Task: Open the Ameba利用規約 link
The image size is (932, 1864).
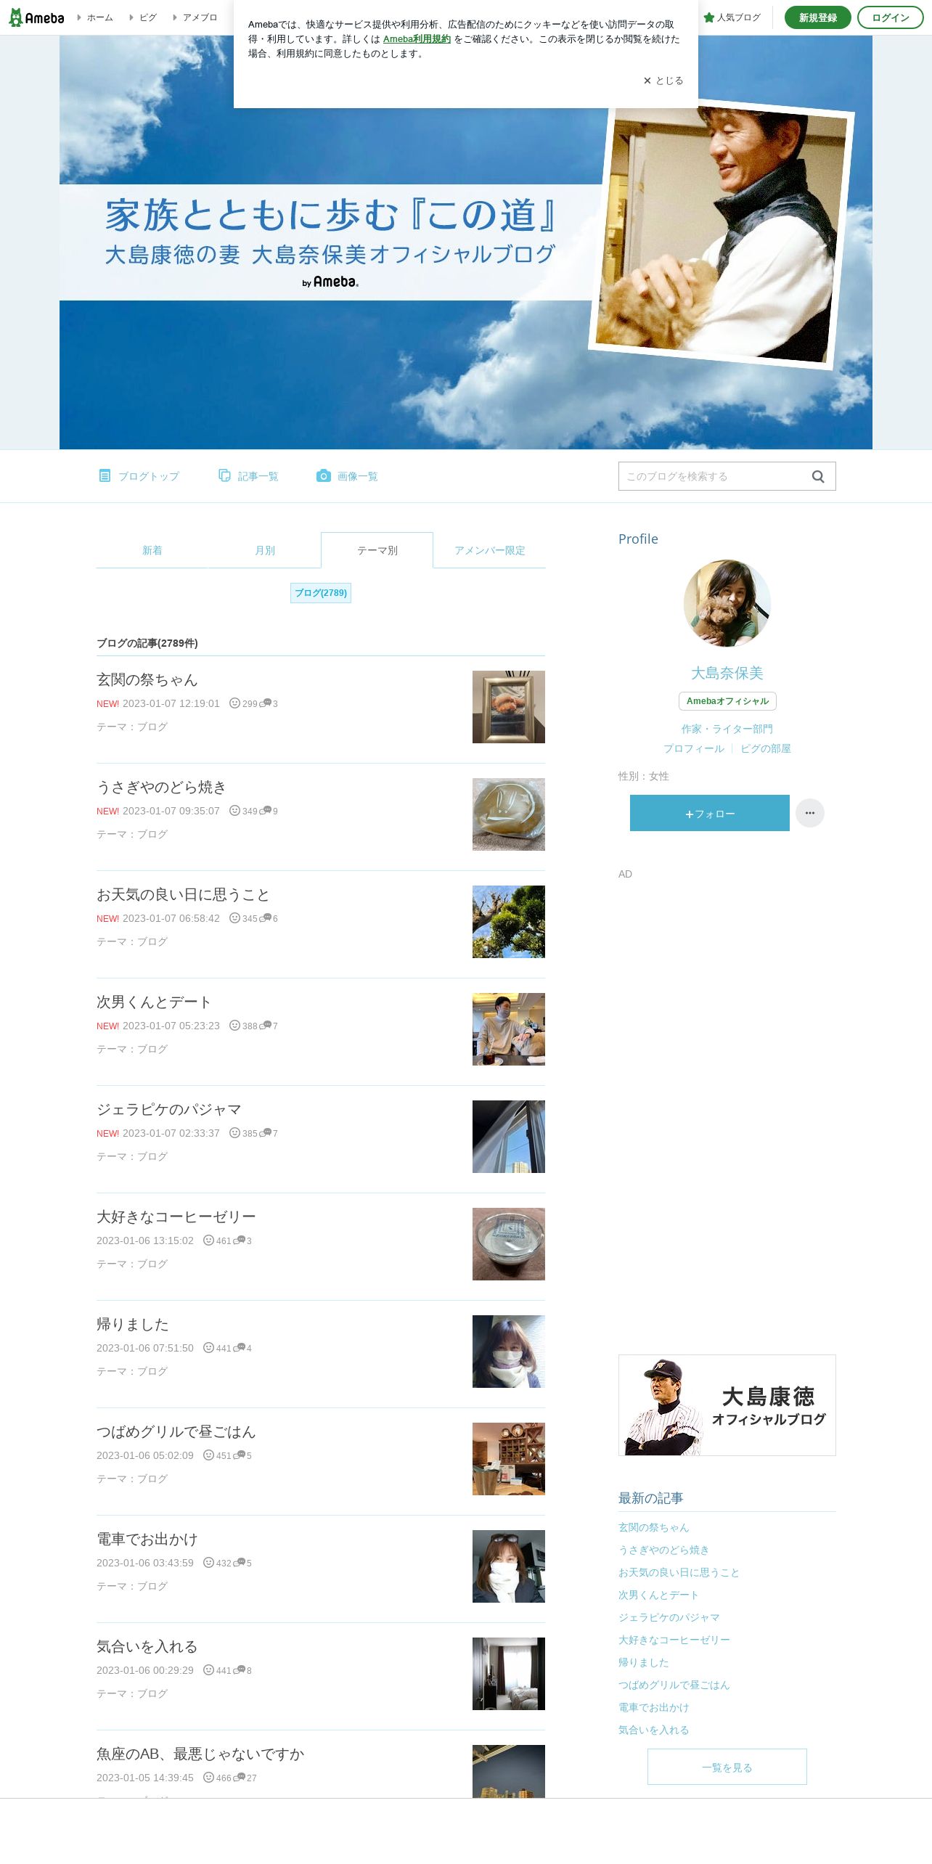Action: [417, 39]
